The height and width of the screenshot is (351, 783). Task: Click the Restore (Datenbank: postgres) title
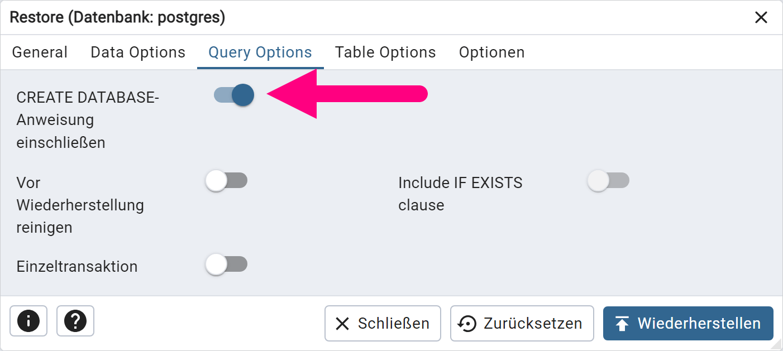(x=118, y=18)
